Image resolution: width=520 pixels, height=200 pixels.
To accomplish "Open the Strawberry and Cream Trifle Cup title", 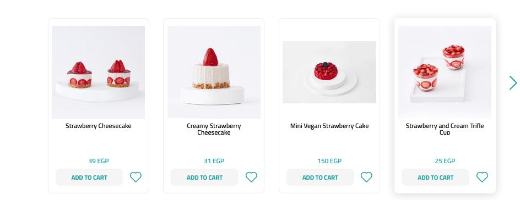I will click(445, 129).
